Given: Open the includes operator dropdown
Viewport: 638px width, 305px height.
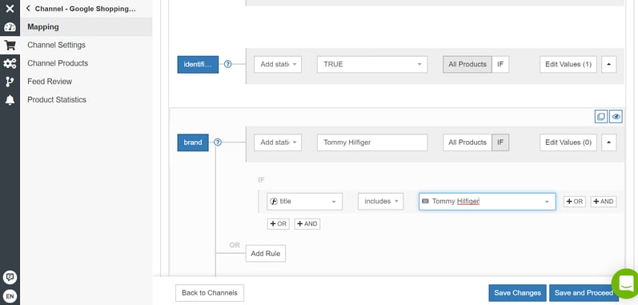Looking at the screenshot, I should [380, 201].
